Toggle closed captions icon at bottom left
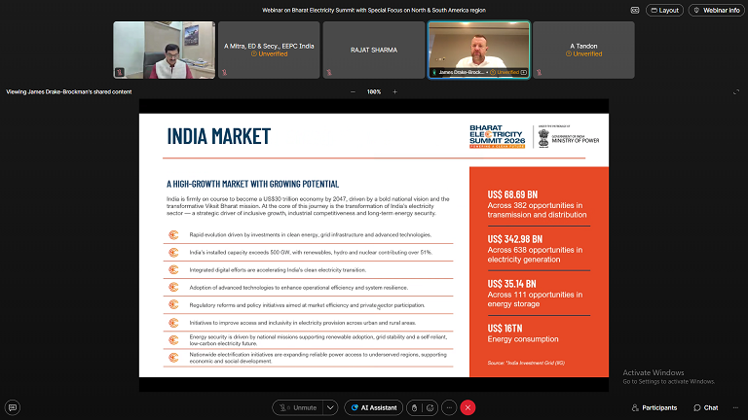Image resolution: width=748 pixels, height=420 pixels. 13,407
